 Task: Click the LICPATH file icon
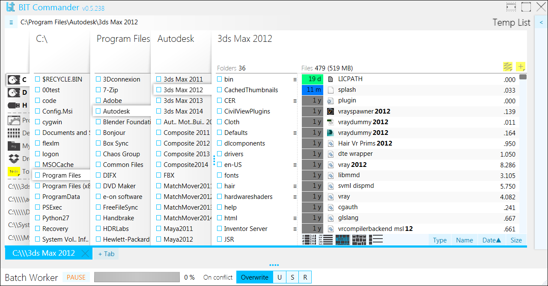click(x=330, y=79)
